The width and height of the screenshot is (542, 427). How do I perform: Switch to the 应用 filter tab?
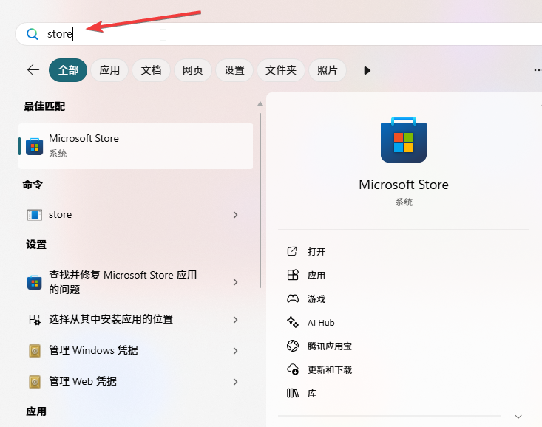pos(109,70)
